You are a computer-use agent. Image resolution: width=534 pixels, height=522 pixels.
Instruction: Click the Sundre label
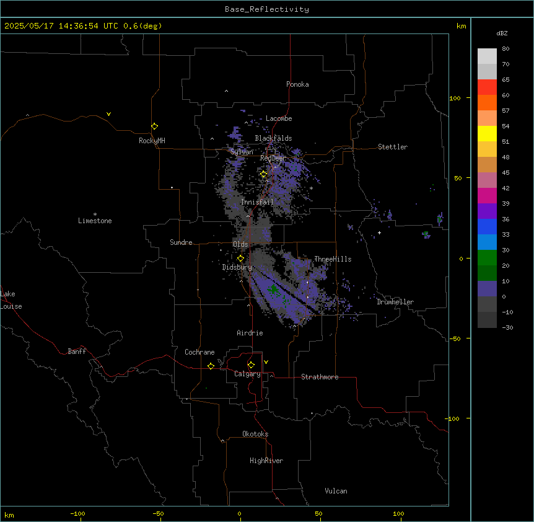point(181,242)
